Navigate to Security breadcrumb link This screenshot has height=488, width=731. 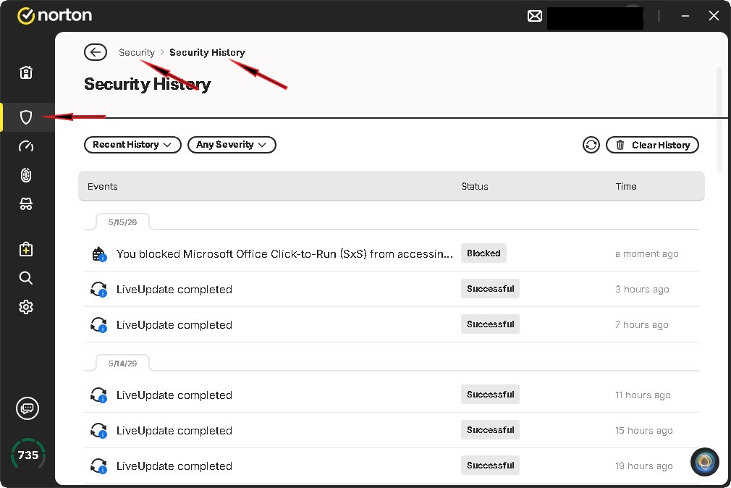[137, 52]
